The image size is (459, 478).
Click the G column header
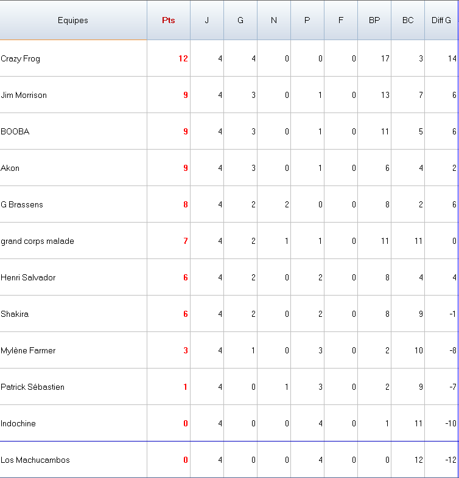tap(240, 20)
